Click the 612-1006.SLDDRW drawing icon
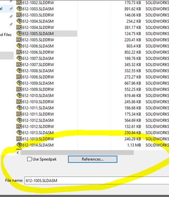 click(x=19, y=52)
